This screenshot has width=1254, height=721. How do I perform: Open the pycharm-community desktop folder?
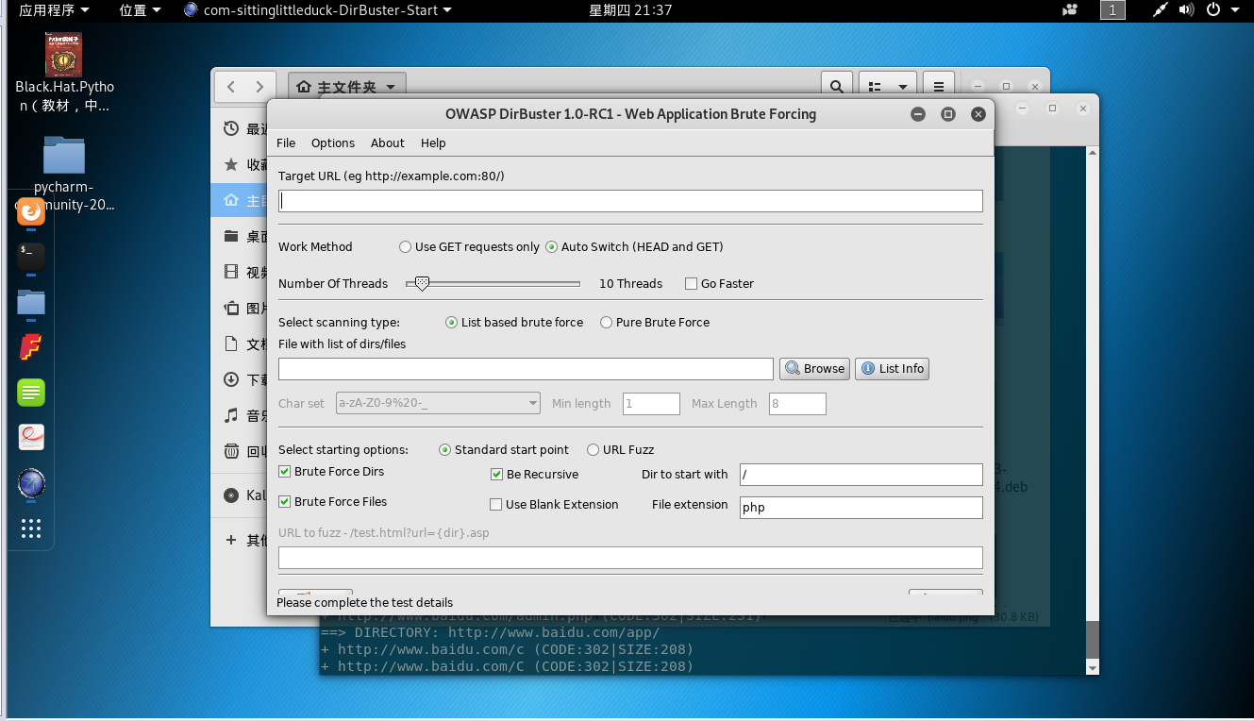[x=64, y=174]
